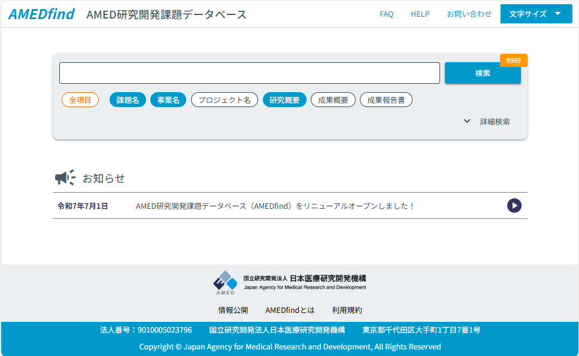The image size is (579, 356).
Task: Click the 詳細検索 label text
Action: click(x=495, y=121)
